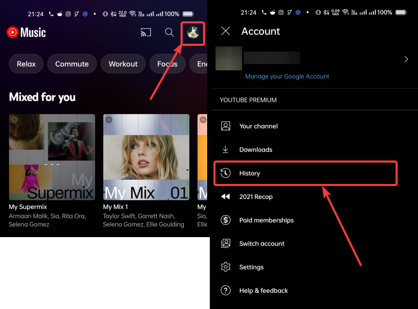Open the My Supermix cover thumbnail
418x309 pixels.
tap(52, 157)
